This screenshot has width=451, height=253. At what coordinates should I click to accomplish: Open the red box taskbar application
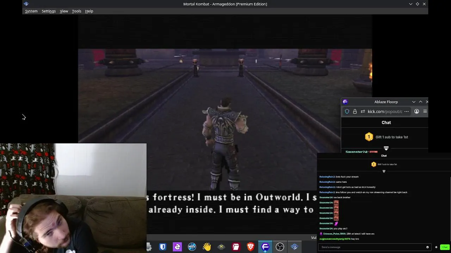[236, 247]
